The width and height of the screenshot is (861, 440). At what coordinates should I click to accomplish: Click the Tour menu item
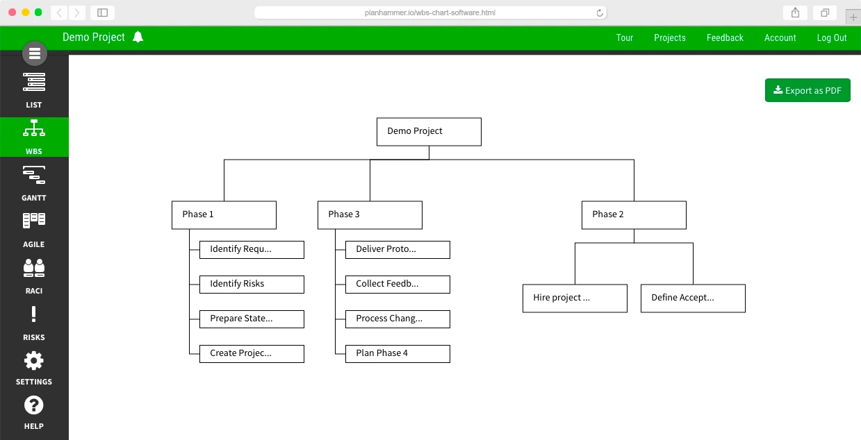click(x=624, y=38)
